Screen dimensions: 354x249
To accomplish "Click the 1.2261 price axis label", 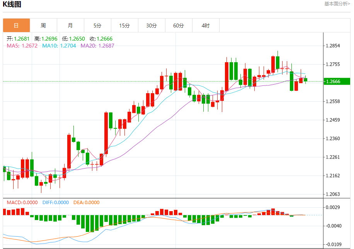I will (x=333, y=157).
